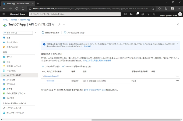The height and width of the screenshot is (121, 183).
Task: Open アクセス許可と同意に関する詳細情報 link
Action: click(97, 61)
